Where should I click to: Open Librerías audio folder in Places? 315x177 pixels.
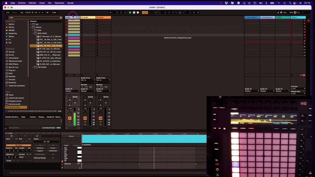click(x=14, y=104)
